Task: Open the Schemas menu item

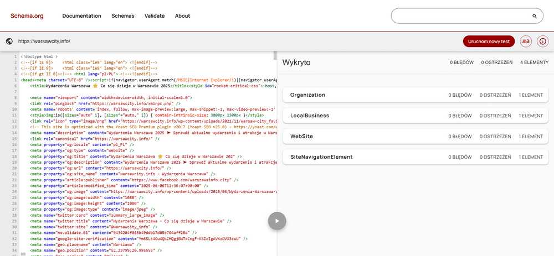Action: click(123, 16)
